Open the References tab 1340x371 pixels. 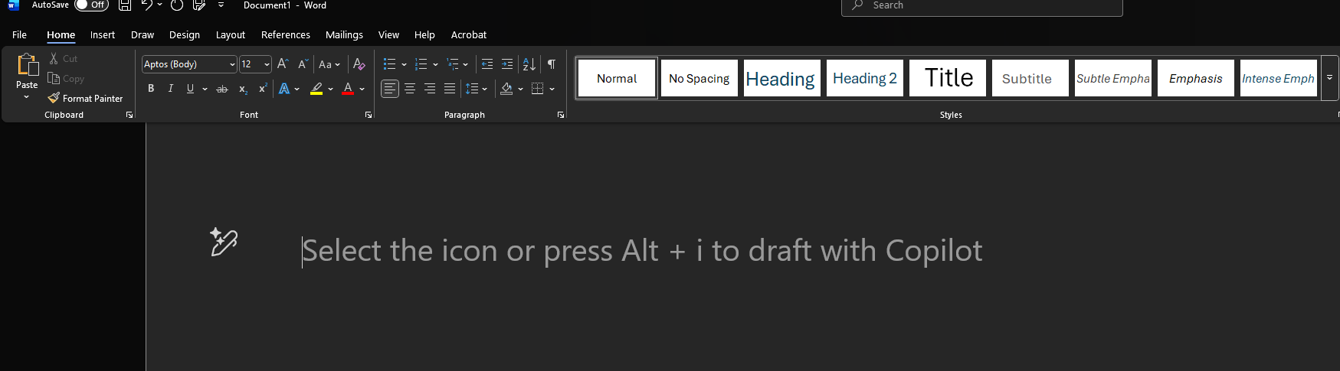pos(286,34)
